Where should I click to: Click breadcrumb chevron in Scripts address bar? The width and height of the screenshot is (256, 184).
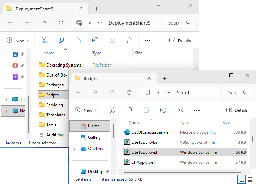[158, 93]
